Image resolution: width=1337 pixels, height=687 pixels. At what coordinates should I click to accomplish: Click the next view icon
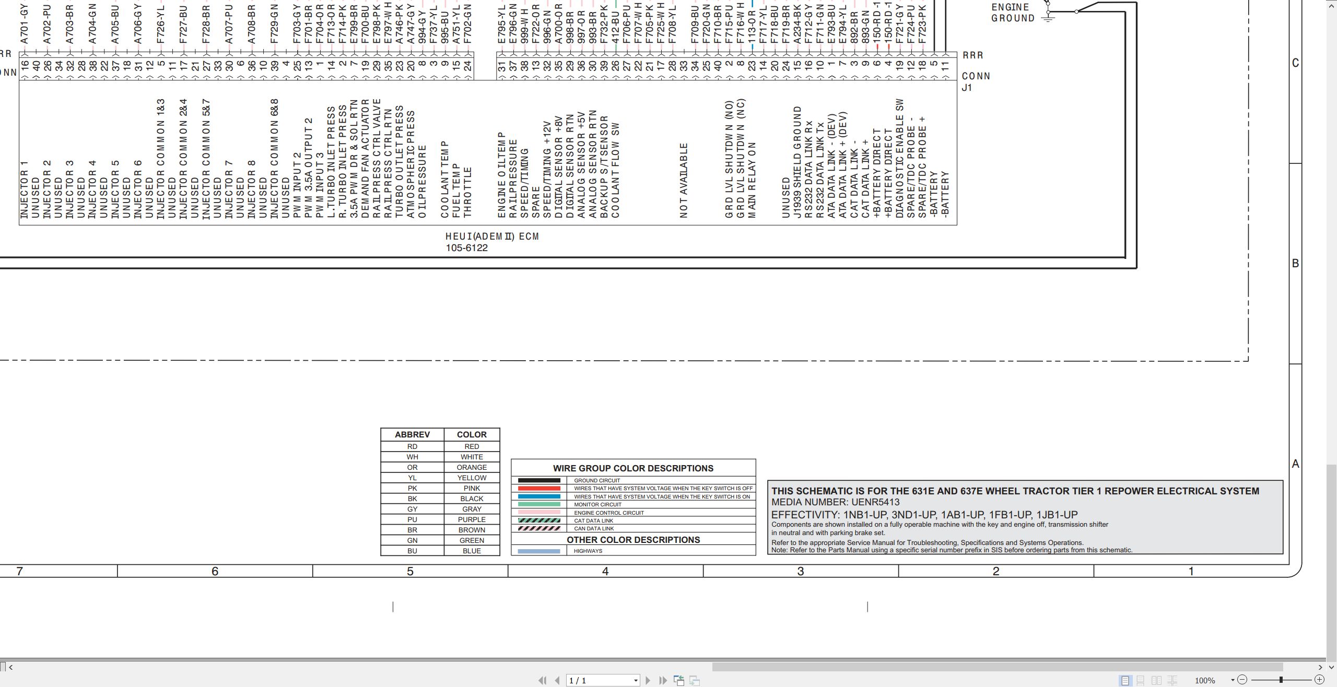point(695,680)
